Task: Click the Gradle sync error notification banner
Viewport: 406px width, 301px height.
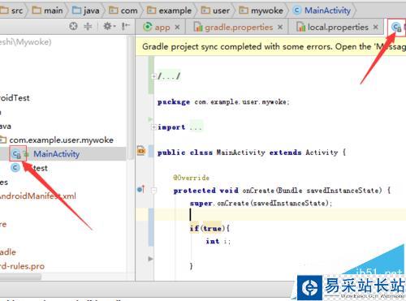Action: pyautogui.click(x=270, y=47)
